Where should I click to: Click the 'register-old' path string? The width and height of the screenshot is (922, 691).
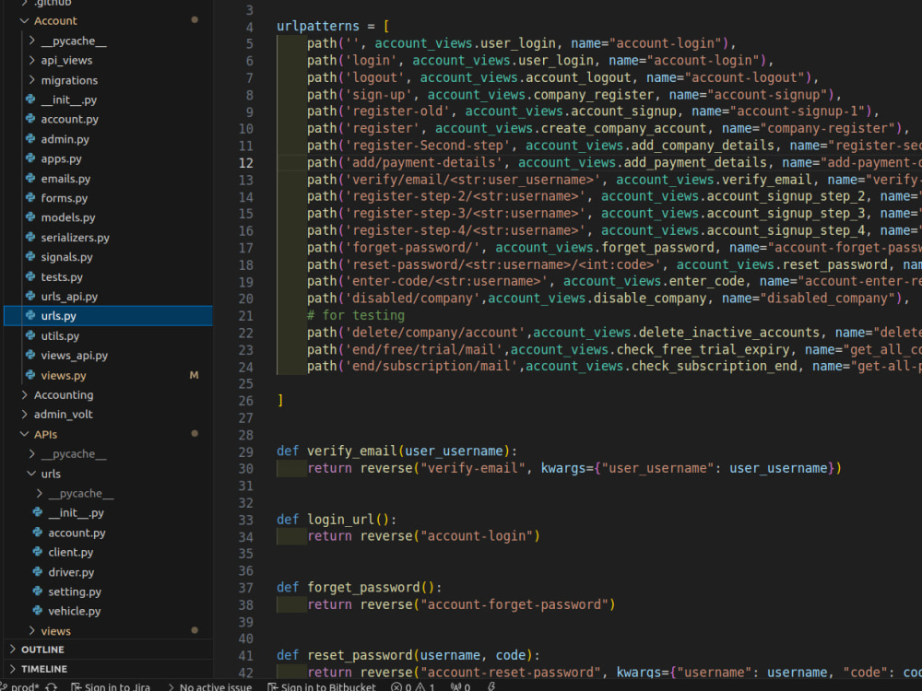coord(396,111)
